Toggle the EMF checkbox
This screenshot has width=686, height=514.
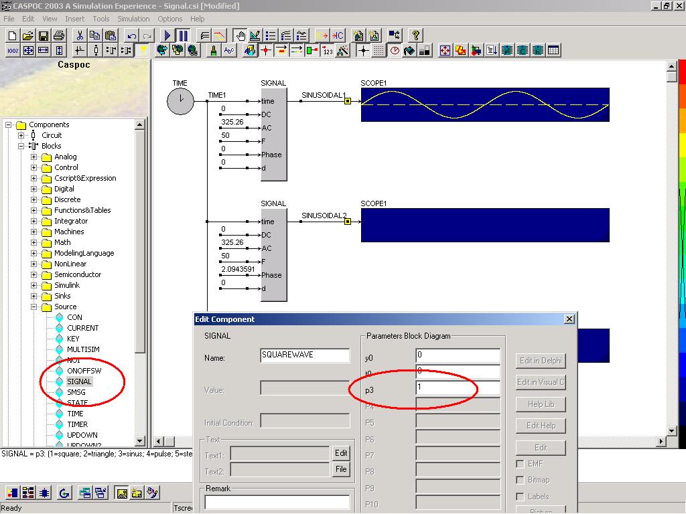coord(521,464)
